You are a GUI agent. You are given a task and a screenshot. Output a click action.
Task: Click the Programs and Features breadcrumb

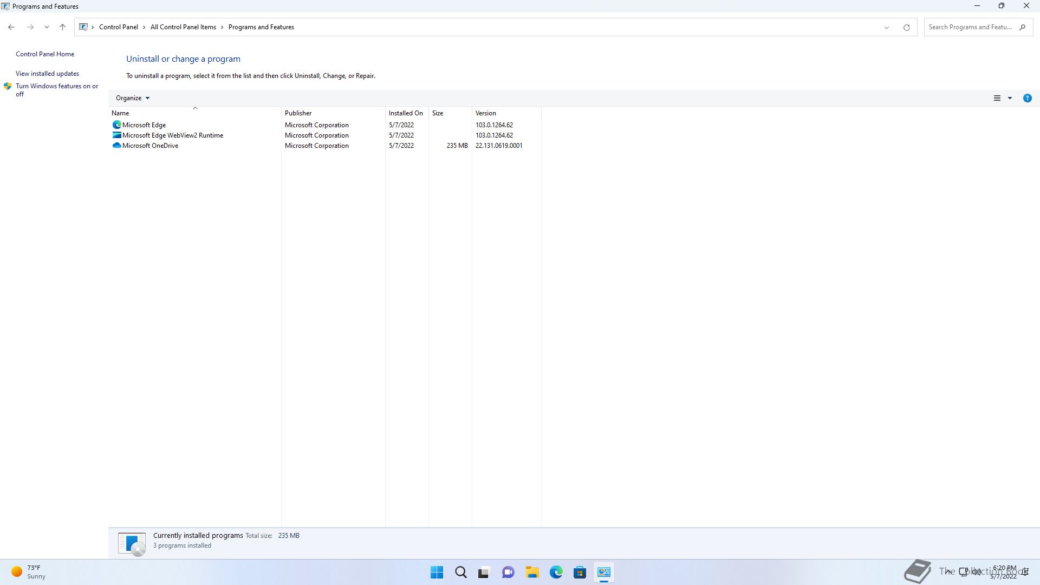pyautogui.click(x=261, y=27)
